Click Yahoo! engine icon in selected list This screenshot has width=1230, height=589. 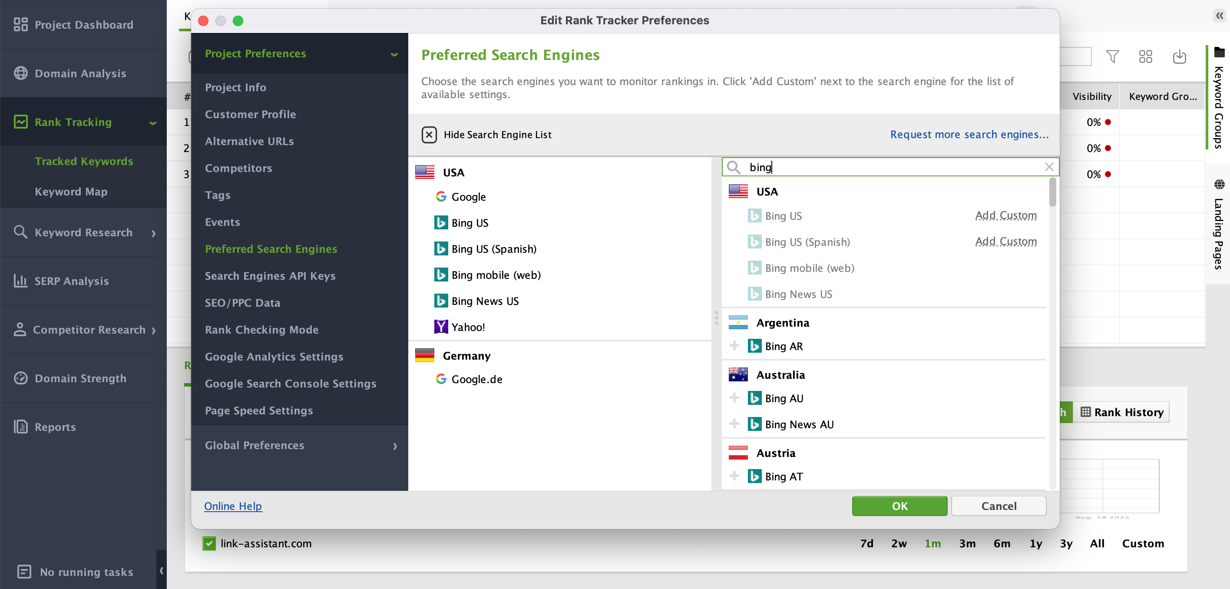[x=441, y=327]
